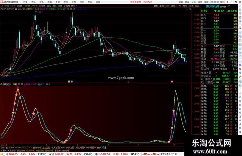This screenshot has height=156, width=242.
Task: Select the 主力监控 indicator tab
Action: [x=46, y=148]
